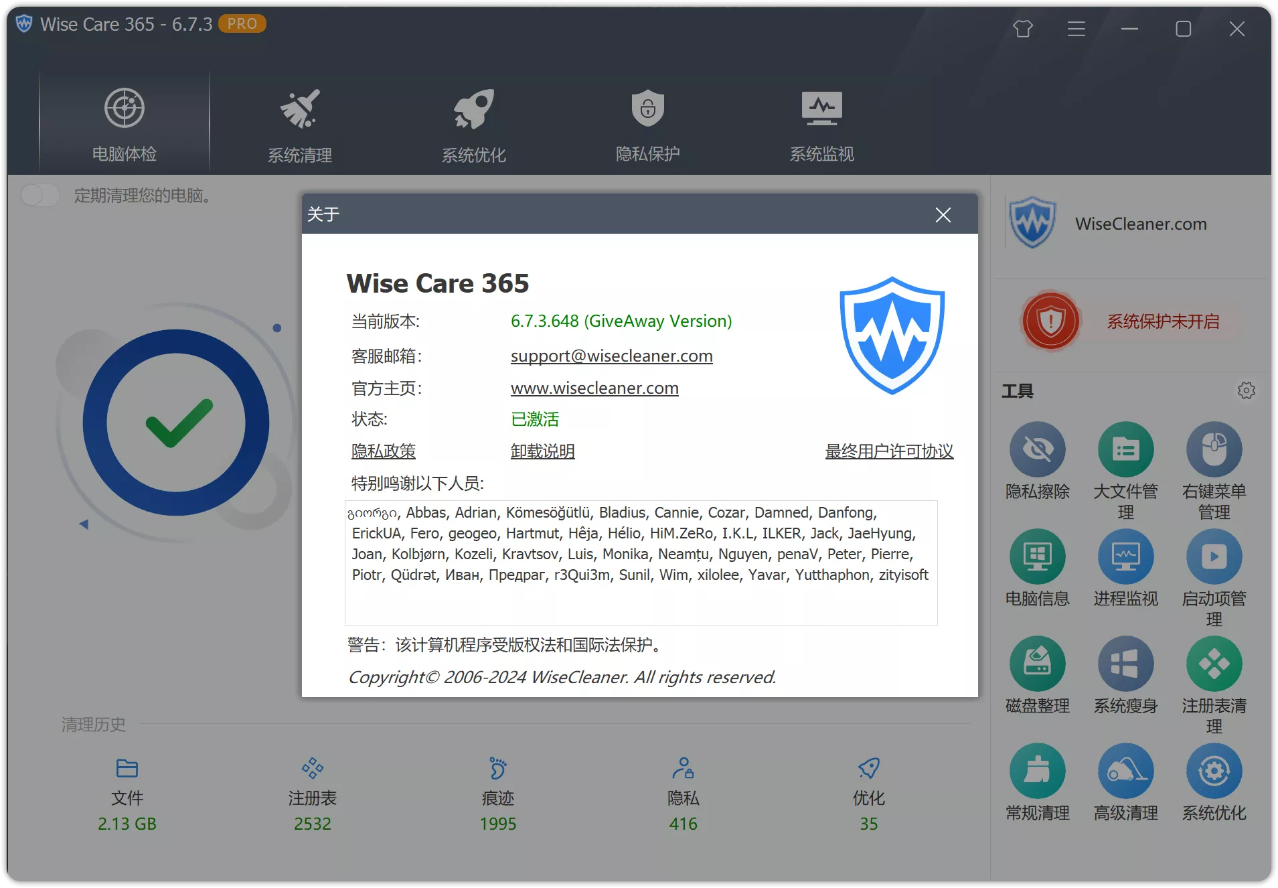Click the www.wisecleaner.com homepage link
Image resolution: width=1278 pixels, height=888 pixels.
[x=594, y=388]
